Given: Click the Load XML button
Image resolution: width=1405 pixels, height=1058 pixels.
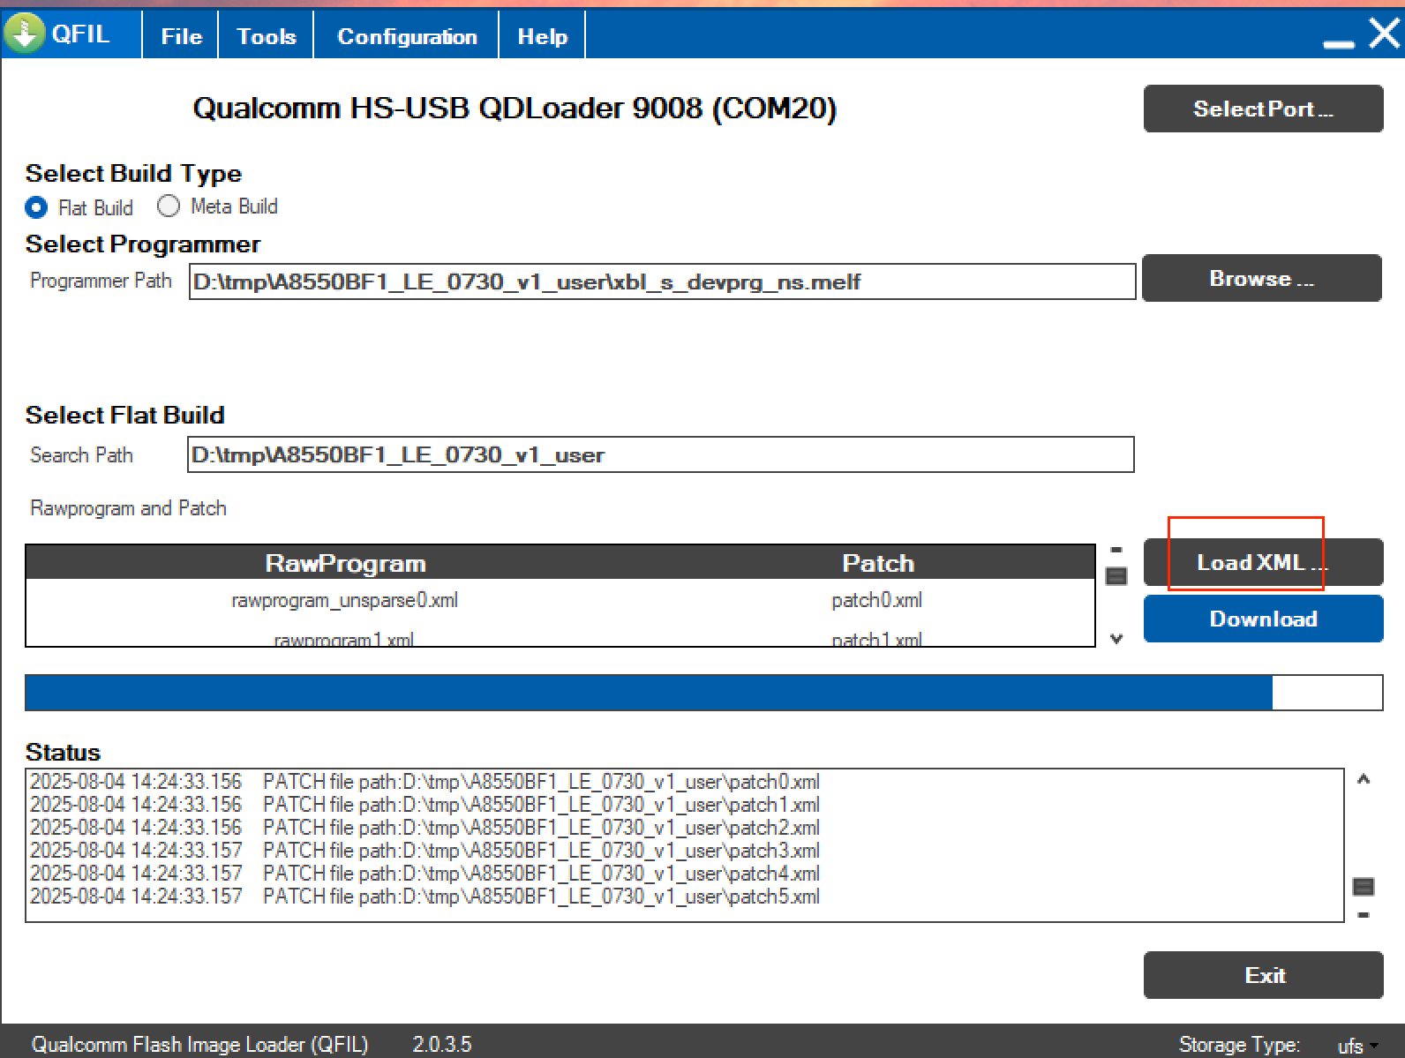Looking at the screenshot, I should click(1263, 562).
